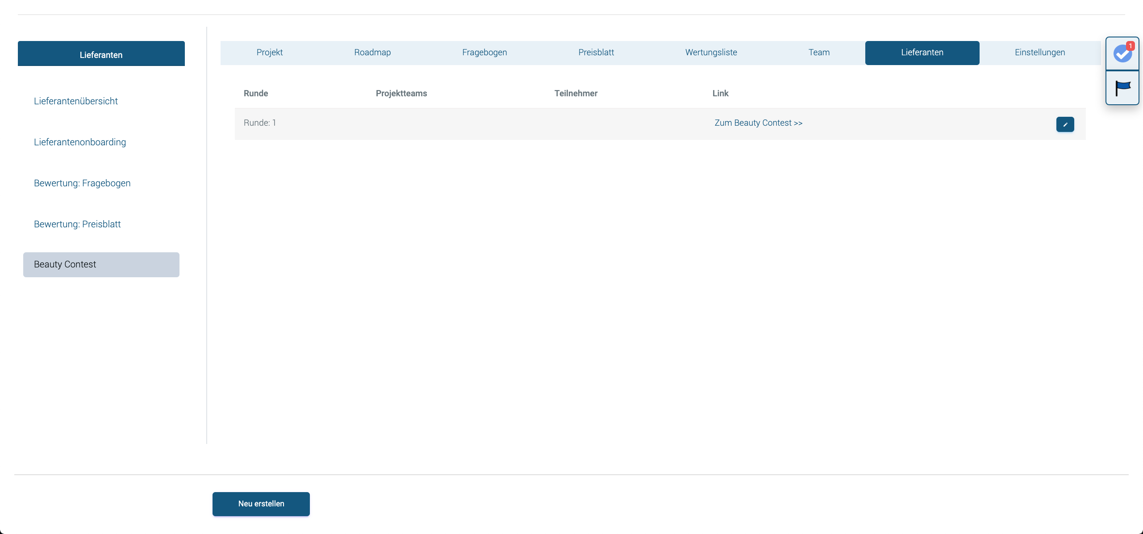
Task: Switch to the Roadmap tab
Action: click(372, 53)
